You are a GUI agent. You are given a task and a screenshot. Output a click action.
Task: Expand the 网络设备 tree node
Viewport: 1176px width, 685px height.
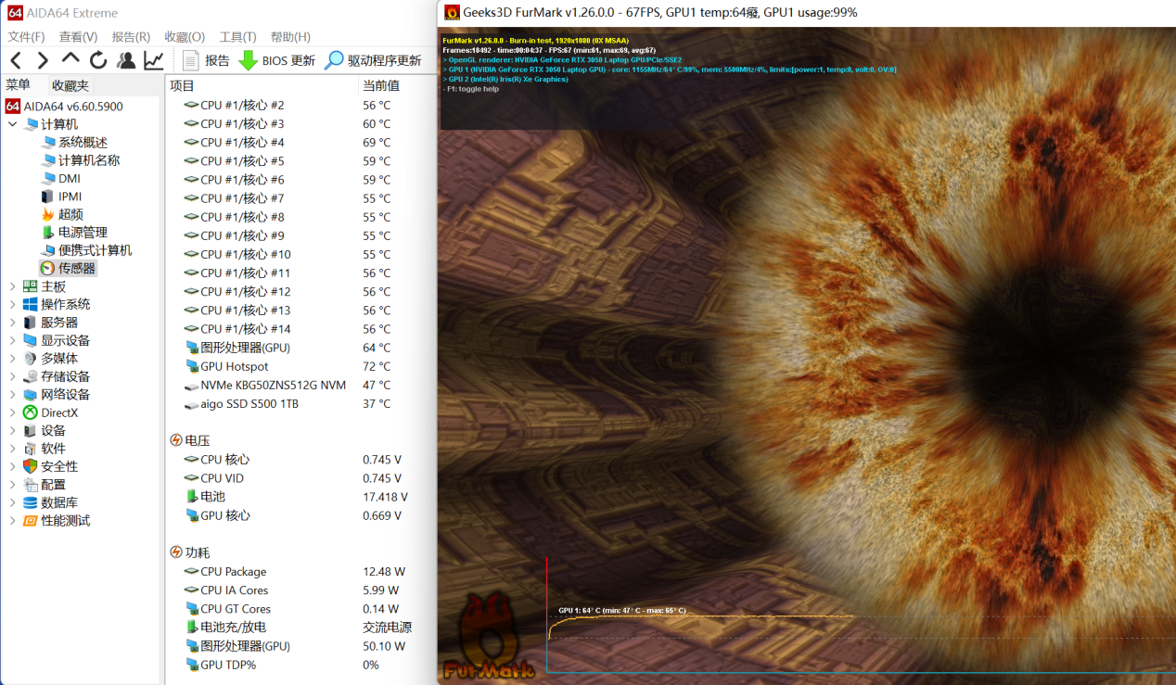tap(12, 395)
